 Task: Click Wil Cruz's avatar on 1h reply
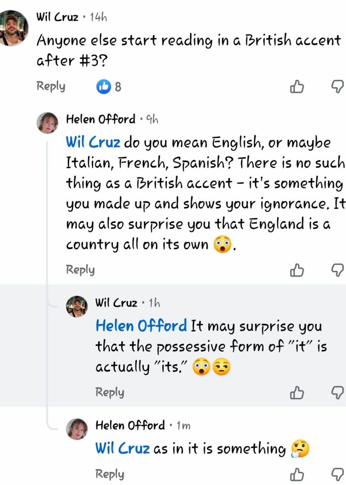[77, 306]
